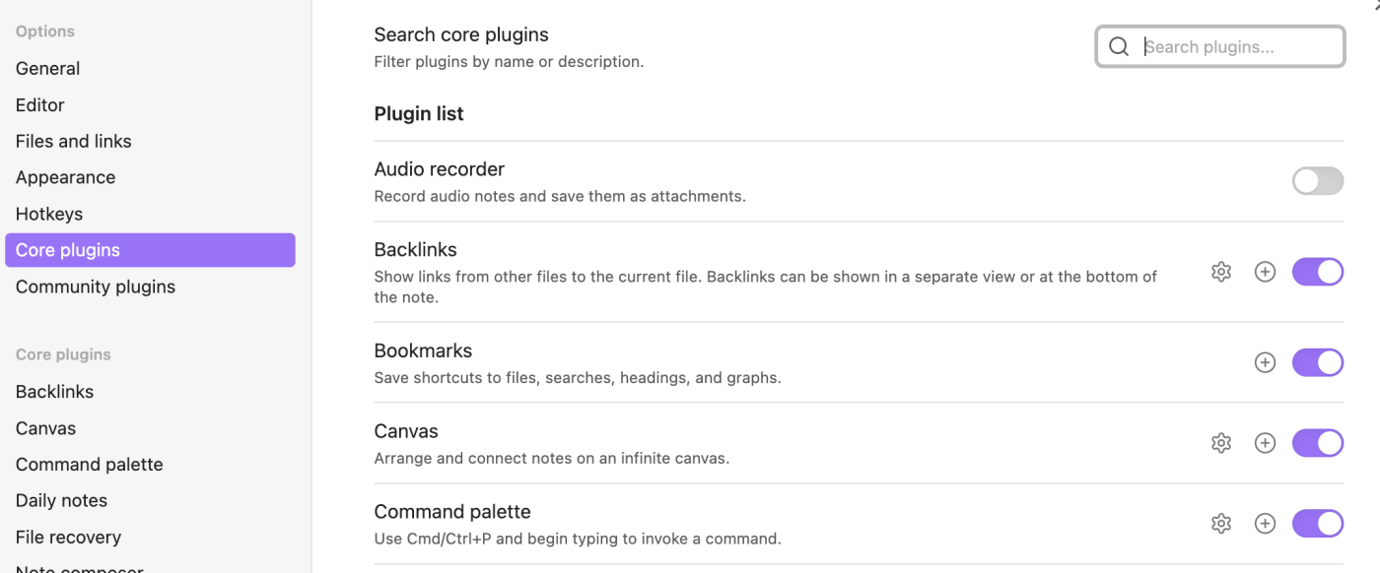Image resolution: width=1380 pixels, height=573 pixels.
Task: Open File recovery settings from sidebar
Action: point(68,537)
